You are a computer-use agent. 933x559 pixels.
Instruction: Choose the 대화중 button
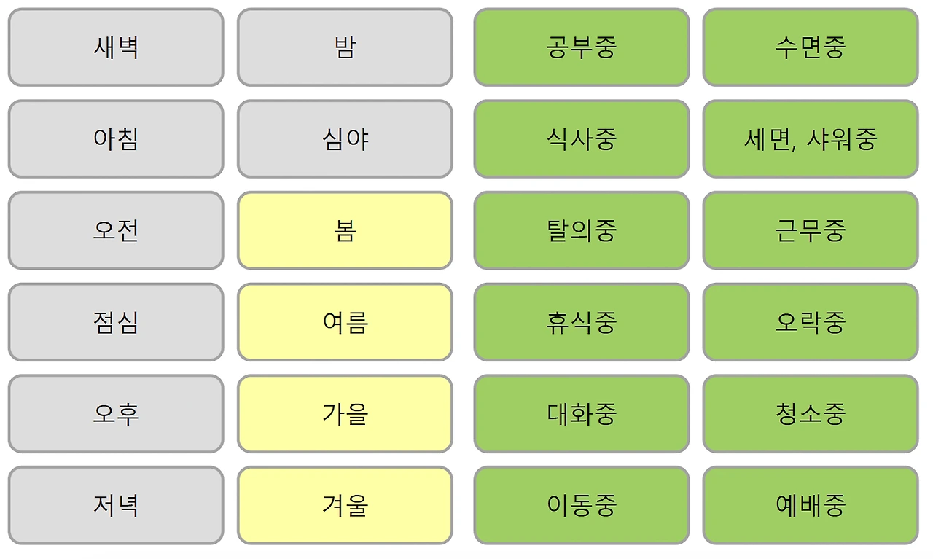582,414
